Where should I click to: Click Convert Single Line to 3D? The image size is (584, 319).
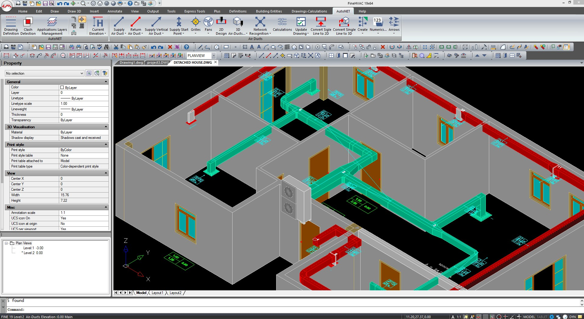[x=344, y=26]
